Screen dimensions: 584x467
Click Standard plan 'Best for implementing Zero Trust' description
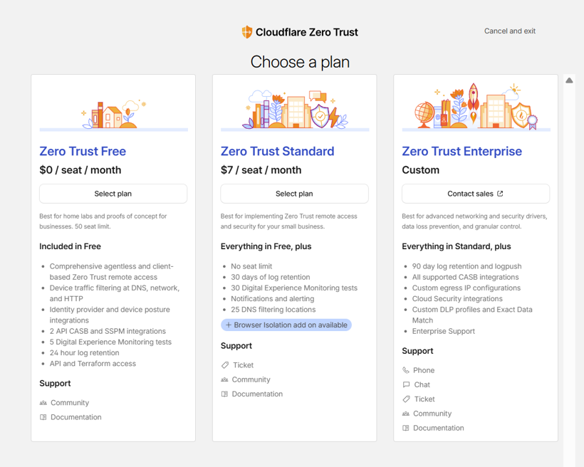point(288,221)
